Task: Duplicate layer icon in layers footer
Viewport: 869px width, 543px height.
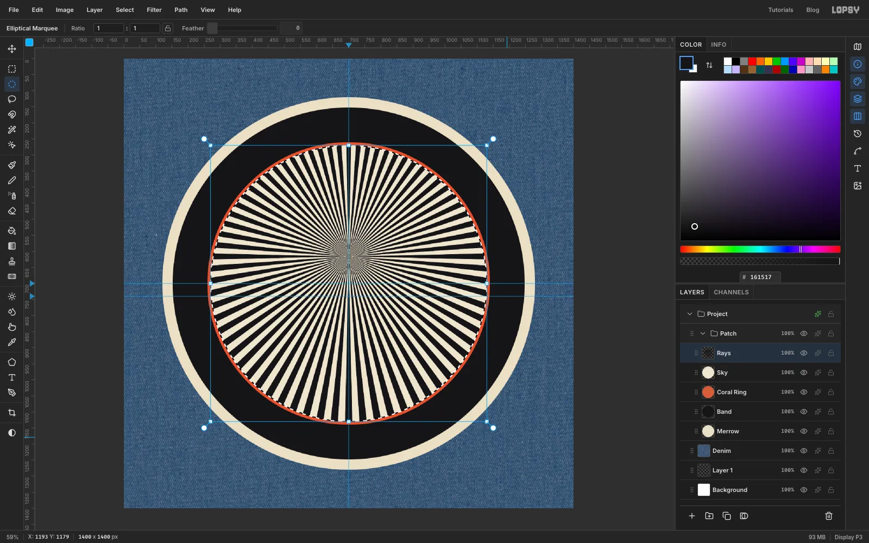Action: [x=727, y=516]
